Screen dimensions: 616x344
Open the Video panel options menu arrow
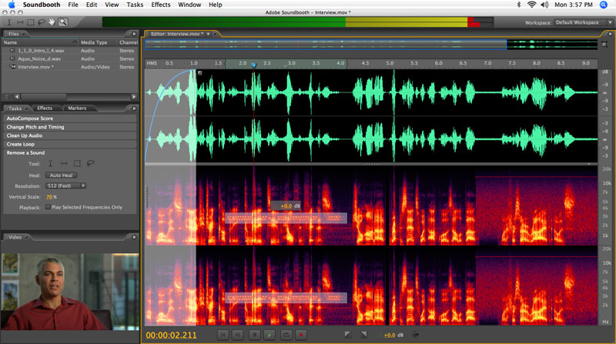click(x=134, y=237)
